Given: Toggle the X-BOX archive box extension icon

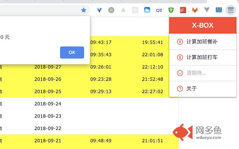Looking at the screenshot, I should pos(231,10).
